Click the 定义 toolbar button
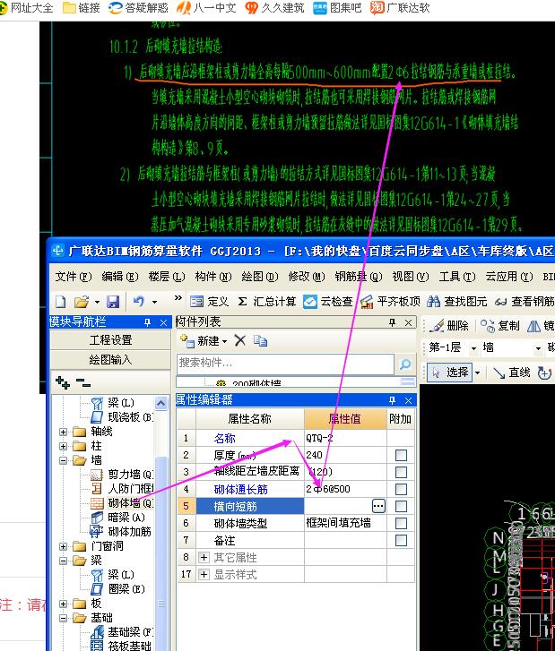Screen dimensions: 555x651 click(210, 302)
